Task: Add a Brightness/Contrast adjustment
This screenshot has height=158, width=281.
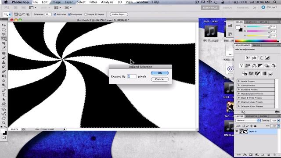Action: pyautogui.click(x=248, y=57)
